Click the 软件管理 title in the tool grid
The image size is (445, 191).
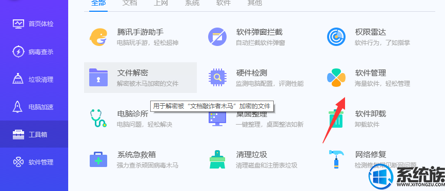pyautogui.click(x=371, y=73)
